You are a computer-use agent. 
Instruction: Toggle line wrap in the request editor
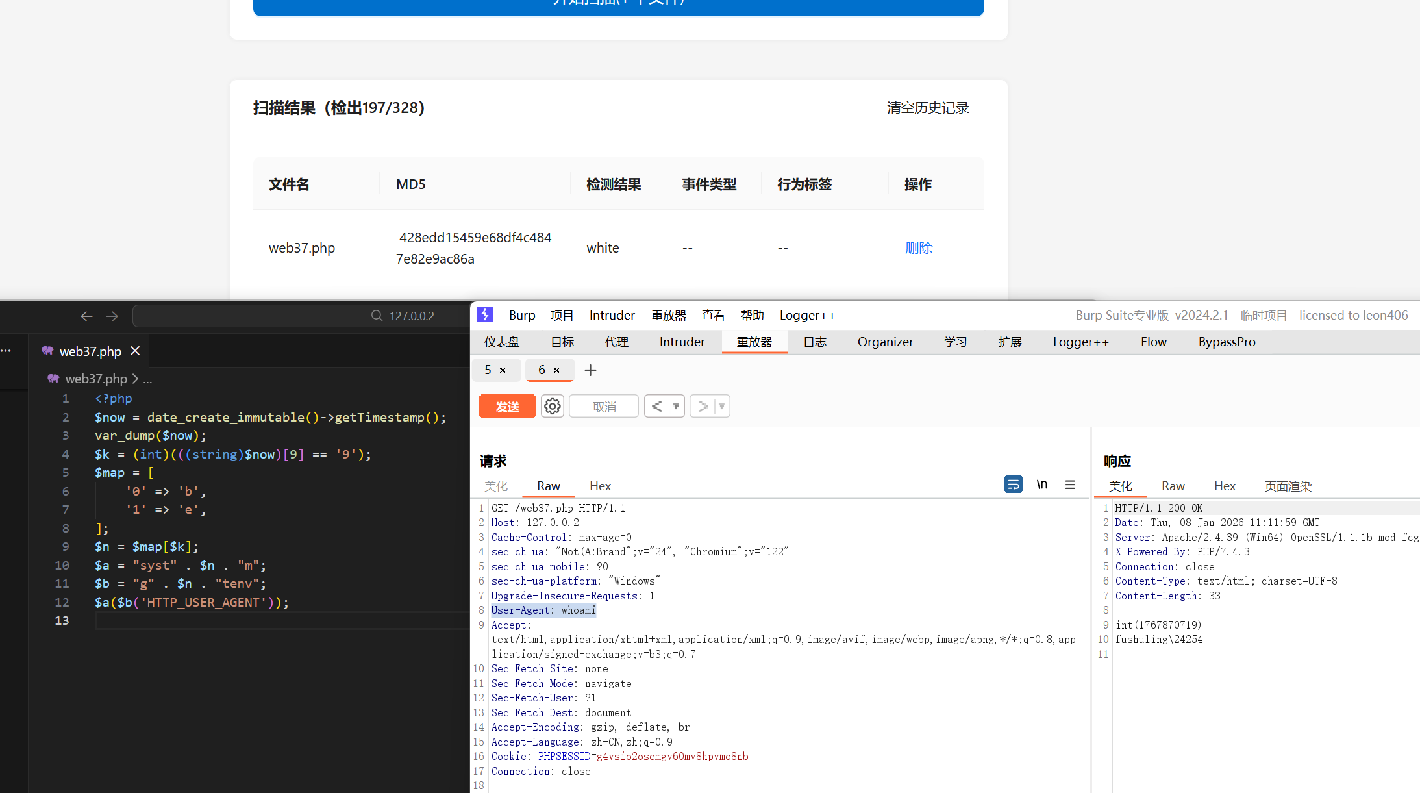tap(1013, 485)
